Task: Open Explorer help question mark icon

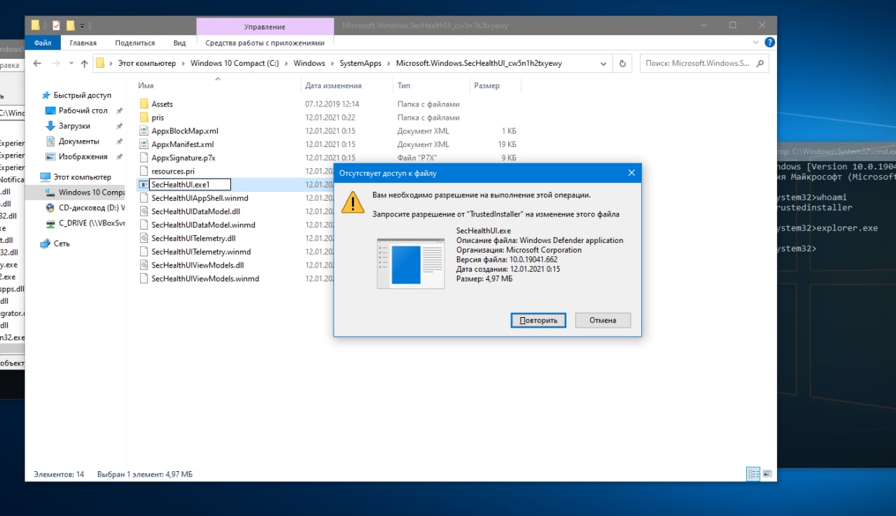Action: [x=769, y=43]
